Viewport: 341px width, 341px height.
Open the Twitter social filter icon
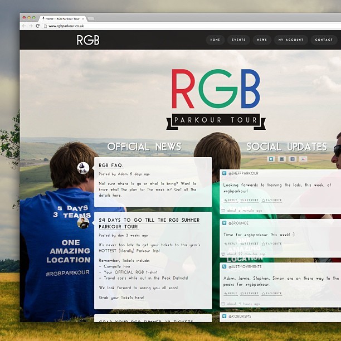[271, 159]
